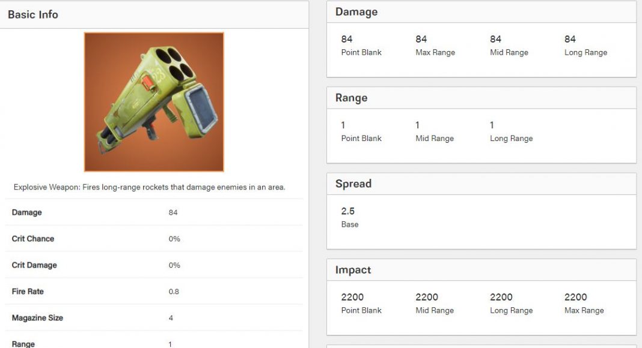Click the 84 above Damage Max Range

[421, 39]
